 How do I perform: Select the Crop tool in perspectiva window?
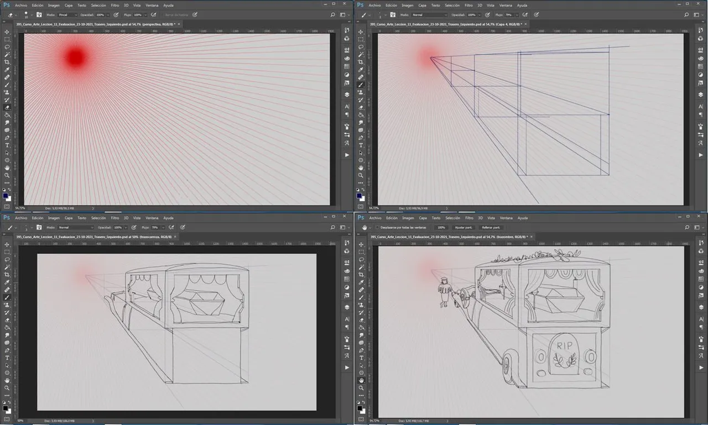[x=7, y=62]
